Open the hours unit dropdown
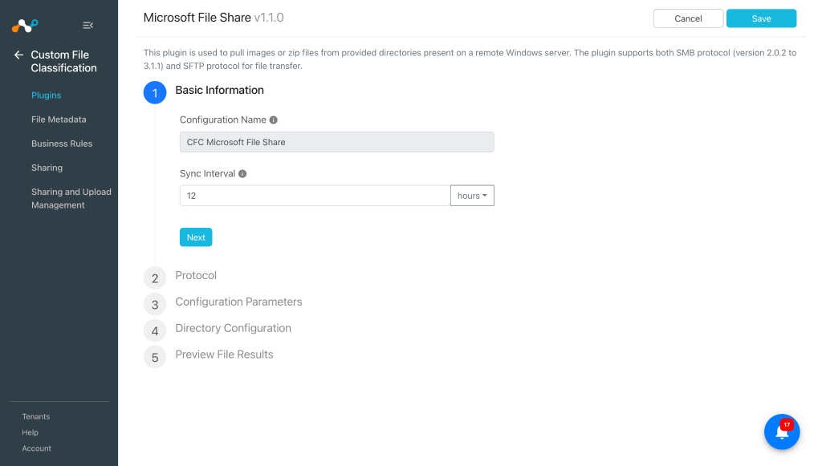822x466 pixels. point(472,195)
